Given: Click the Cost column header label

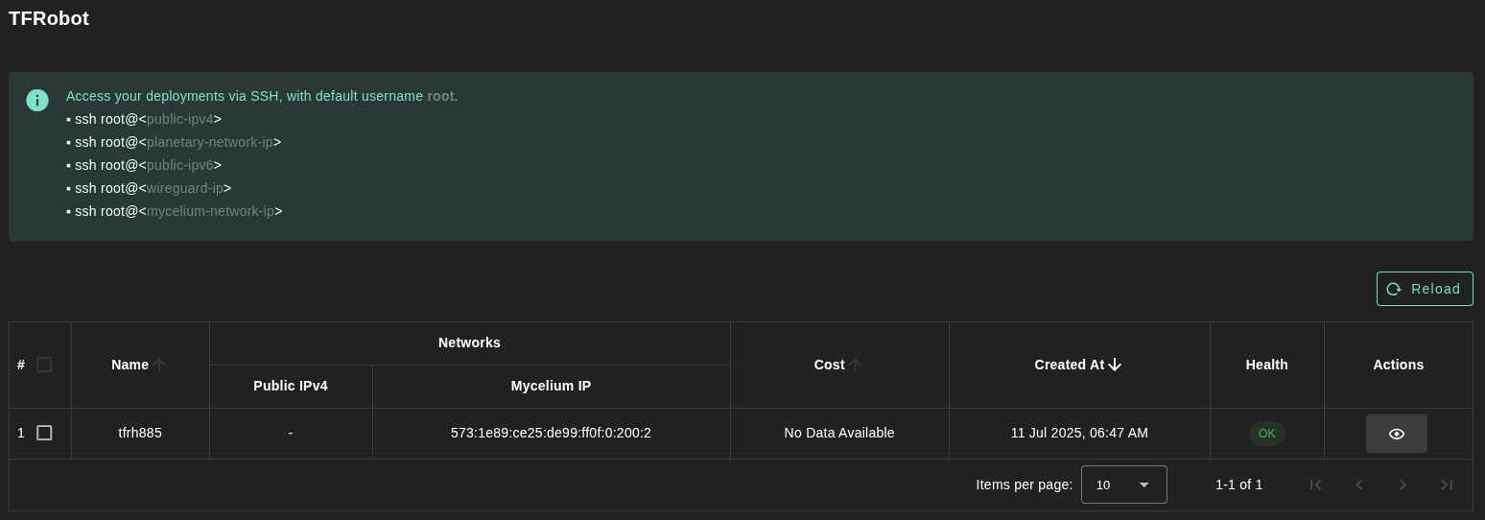Looking at the screenshot, I should 829,365.
